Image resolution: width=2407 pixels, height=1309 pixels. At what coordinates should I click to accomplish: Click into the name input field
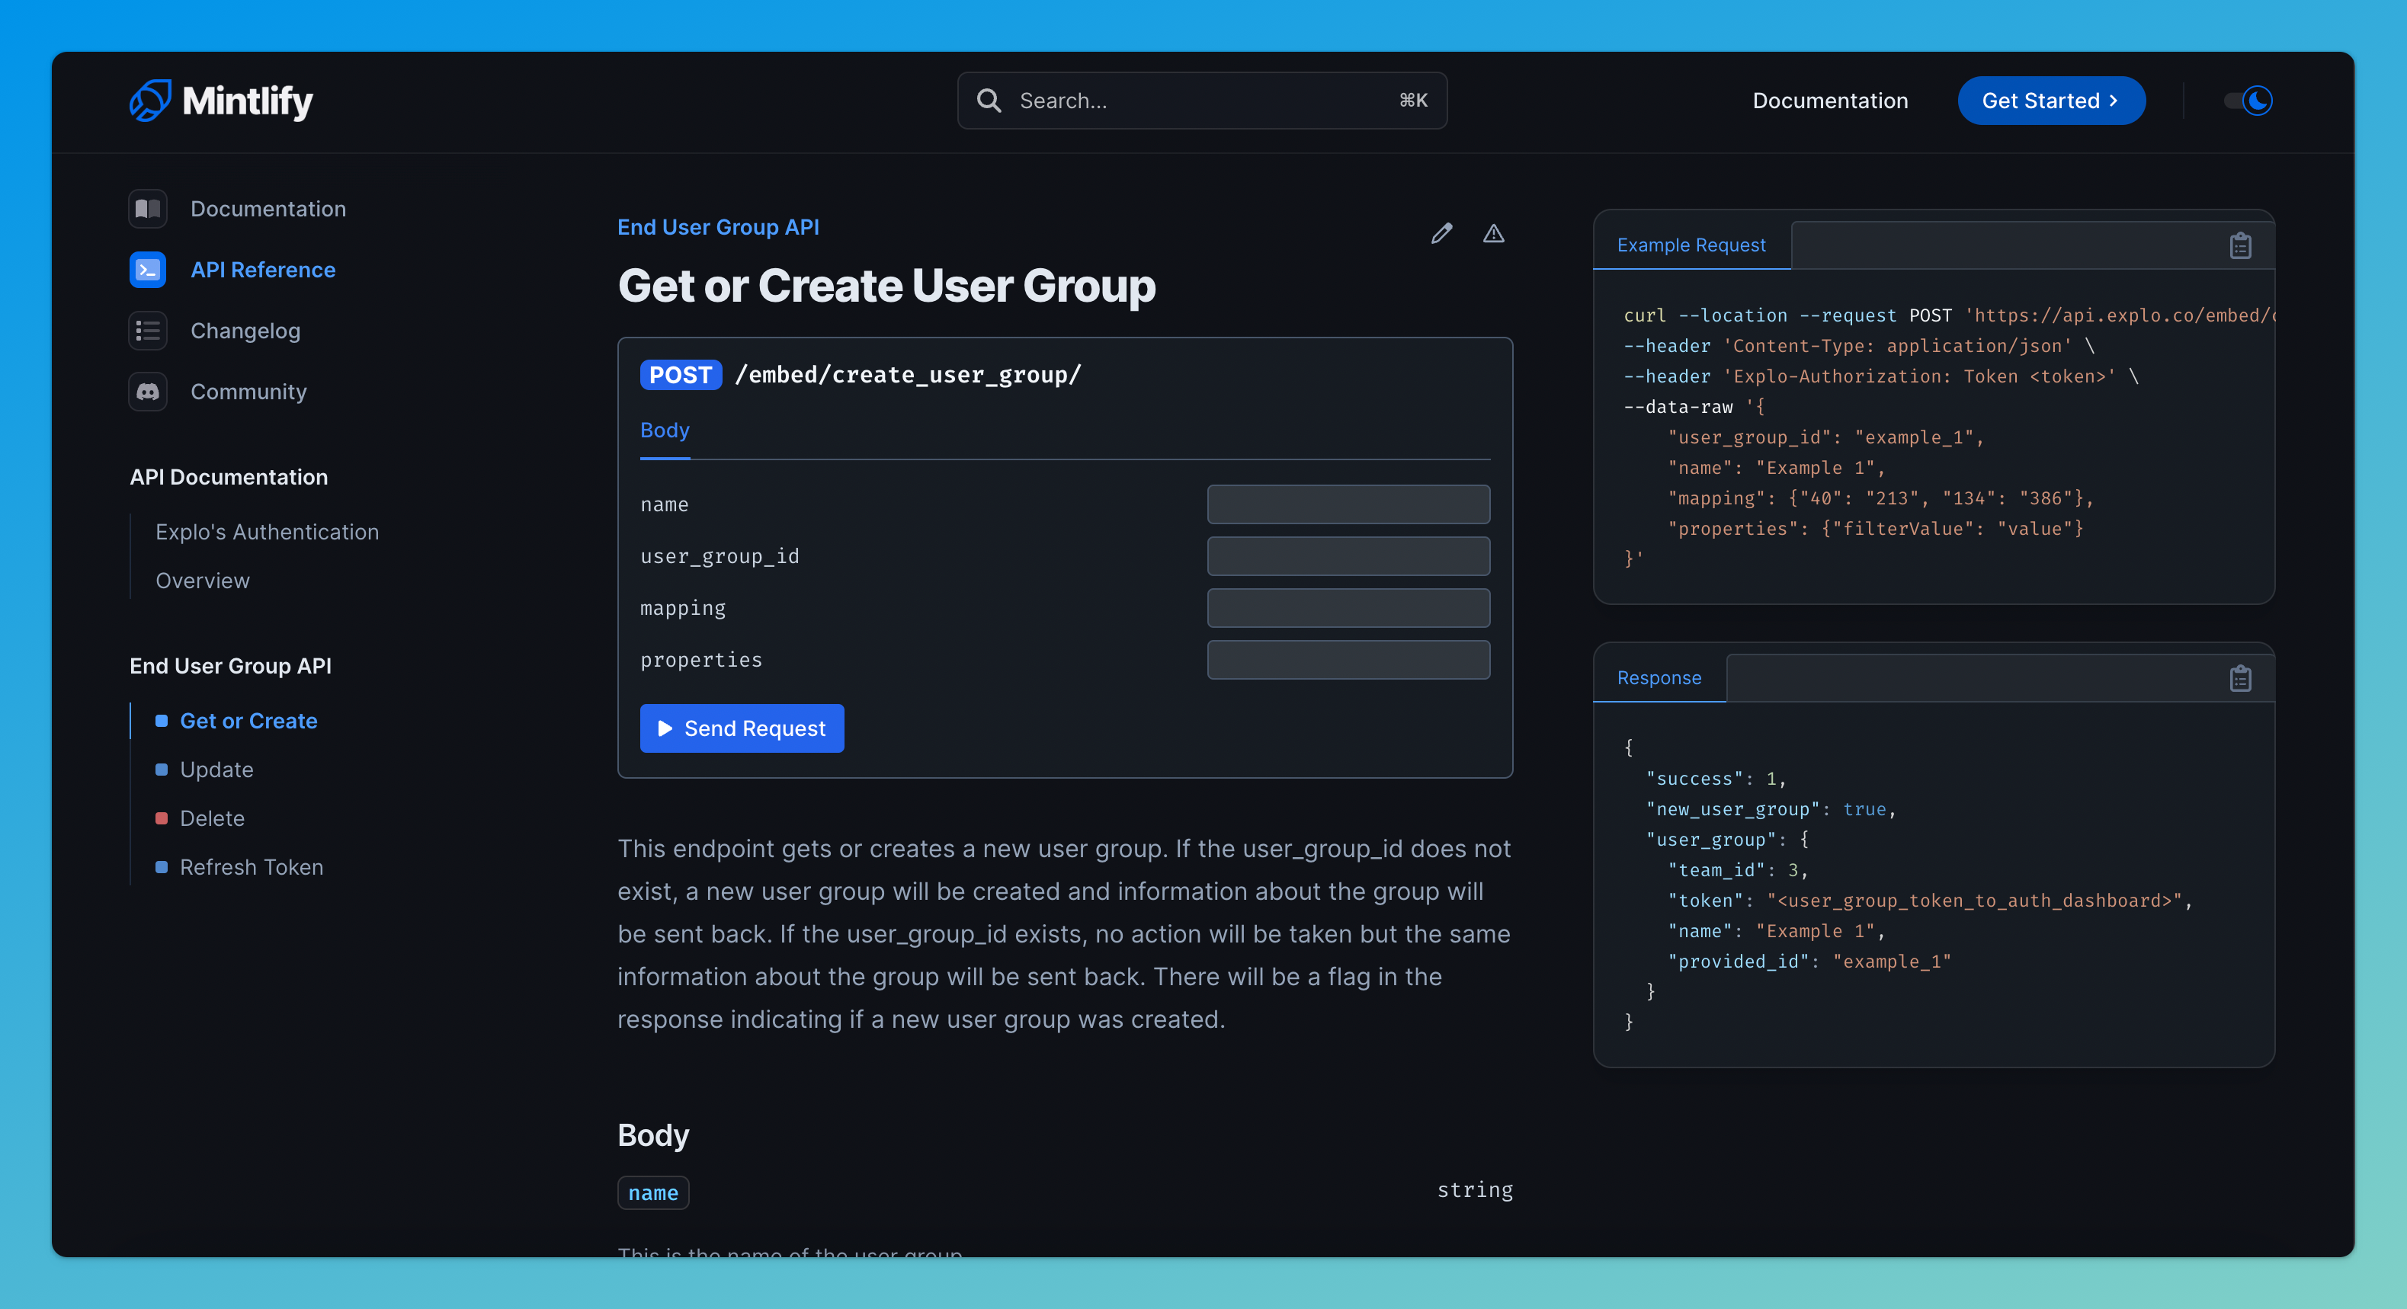tap(1347, 504)
